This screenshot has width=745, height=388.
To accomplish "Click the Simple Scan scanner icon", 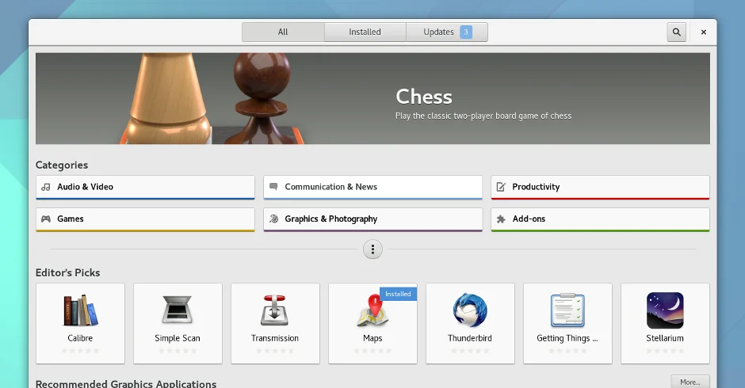I will 178,310.
